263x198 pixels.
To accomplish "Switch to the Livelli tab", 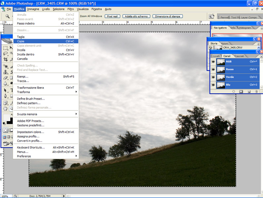I will [216, 56].
